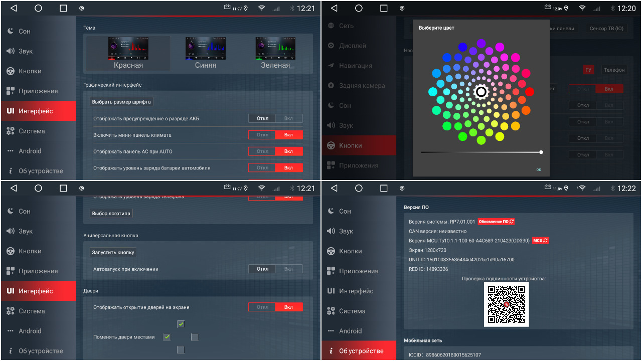Viewport: 642px width, 361px height.
Task: Disable the мини-панель климата switch
Action: [x=263, y=135]
